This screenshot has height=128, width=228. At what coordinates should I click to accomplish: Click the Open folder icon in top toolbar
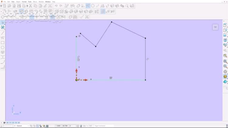click(x=9, y=6)
